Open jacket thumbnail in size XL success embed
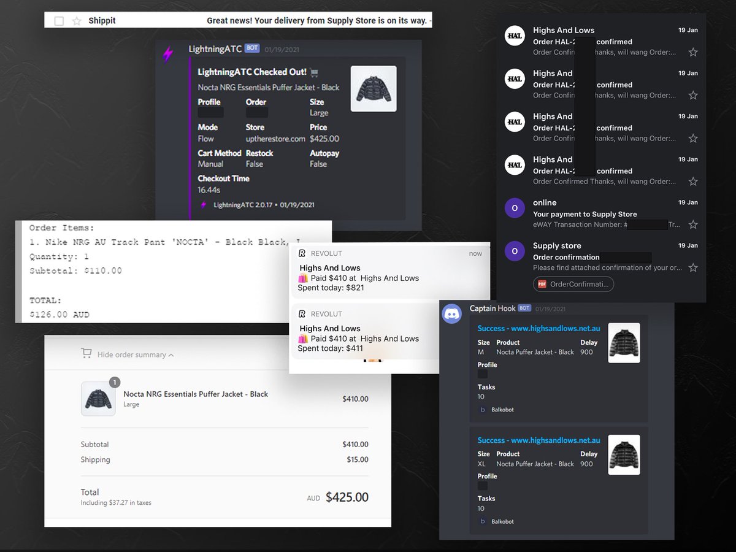The height and width of the screenshot is (552, 736). (624, 454)
